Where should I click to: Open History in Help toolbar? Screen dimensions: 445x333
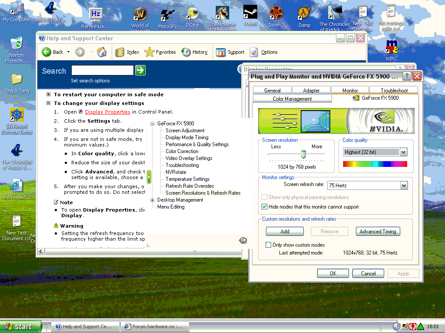(194, 52)
